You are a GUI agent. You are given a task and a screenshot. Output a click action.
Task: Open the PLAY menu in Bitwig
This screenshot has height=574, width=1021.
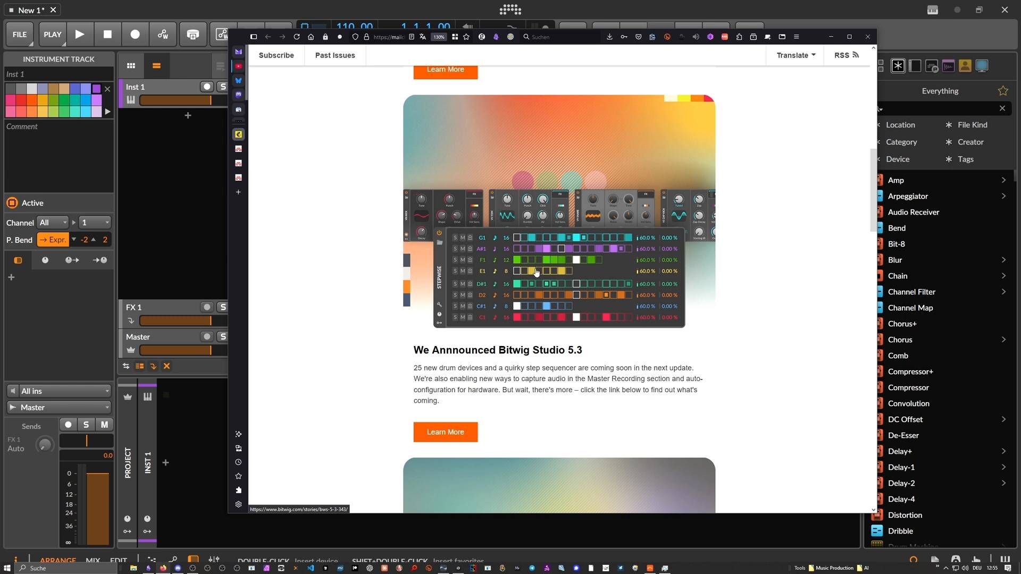pos(52,35)
